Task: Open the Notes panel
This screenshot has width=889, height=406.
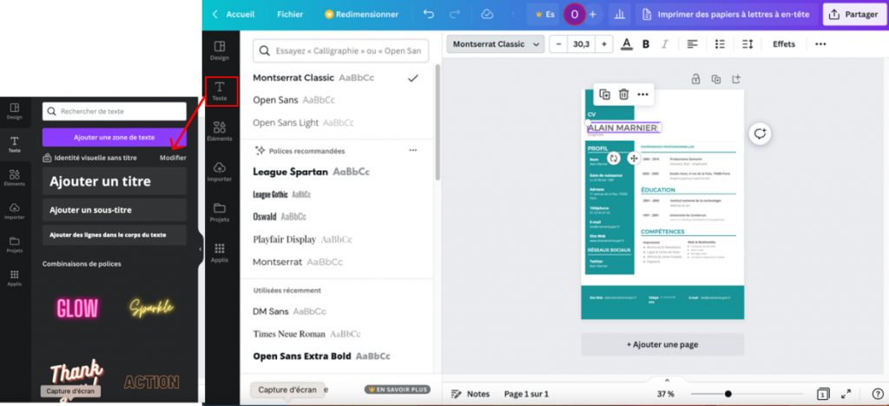Action: (x=471, y=394)
